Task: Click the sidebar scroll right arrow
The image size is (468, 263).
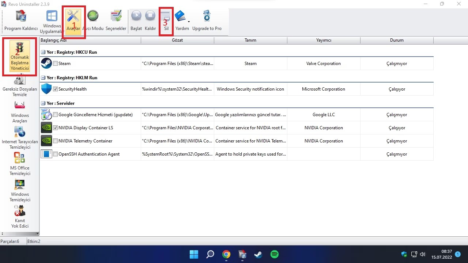Action: tap(37, 234)
